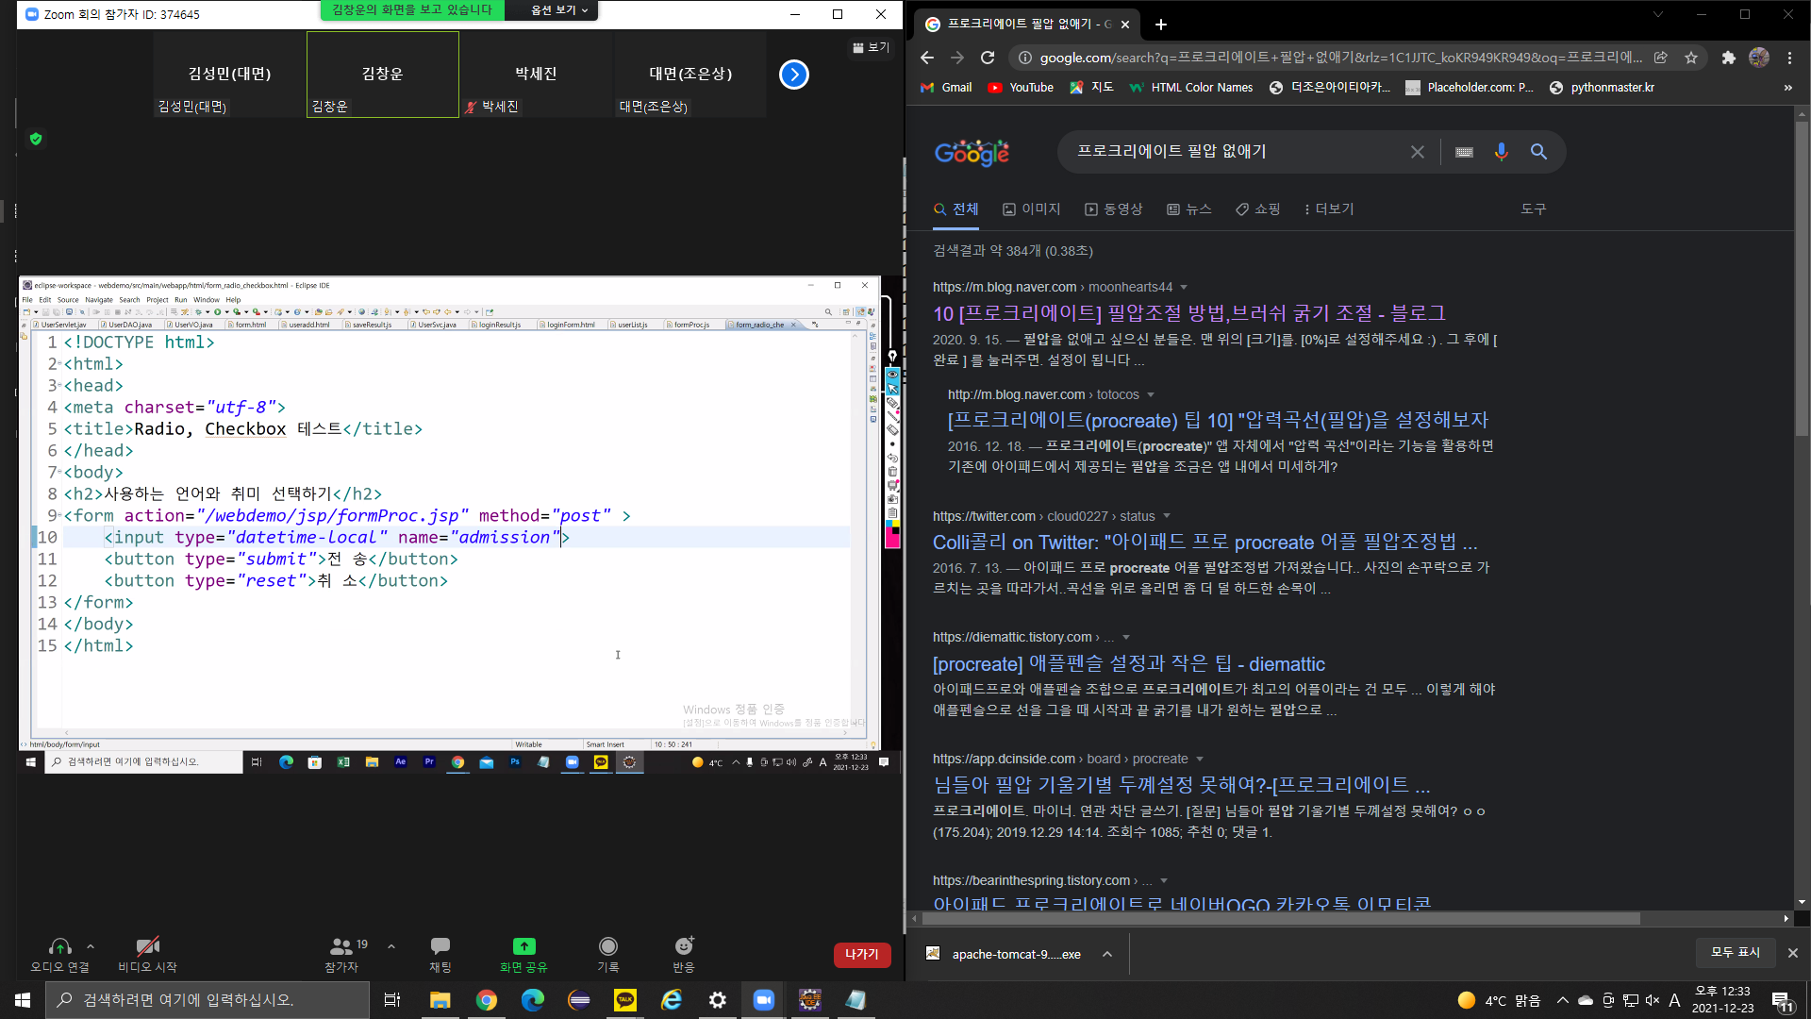
Task: Click the green screen share icon
Action: tap(523, 946)
